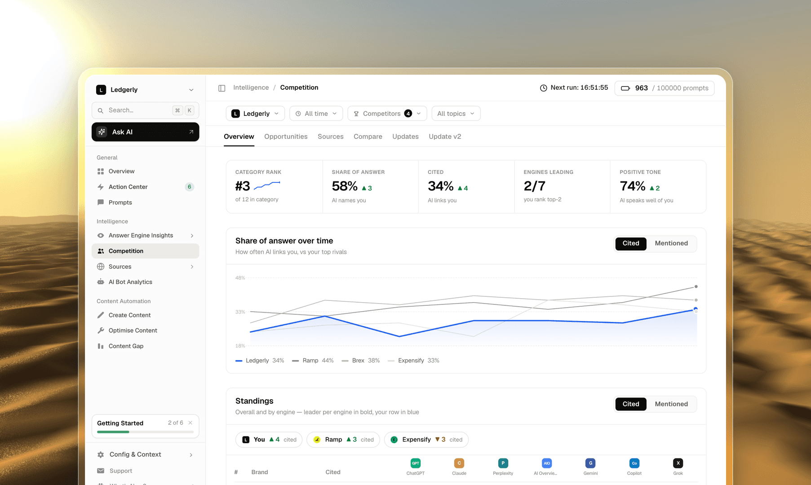The width and height of the screenshot is (811, 485).
Task: Switch to the Opportunities tab
Action: click(x=286, y=137)
